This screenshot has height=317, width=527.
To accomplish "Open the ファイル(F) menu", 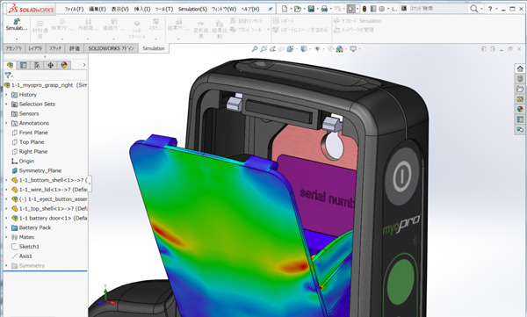I will [x=74, y=9].
